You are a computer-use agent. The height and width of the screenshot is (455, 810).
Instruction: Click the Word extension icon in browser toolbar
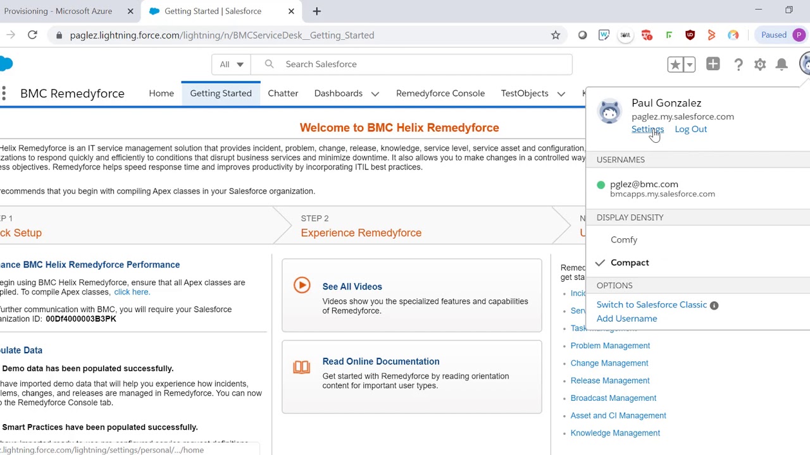604,35
